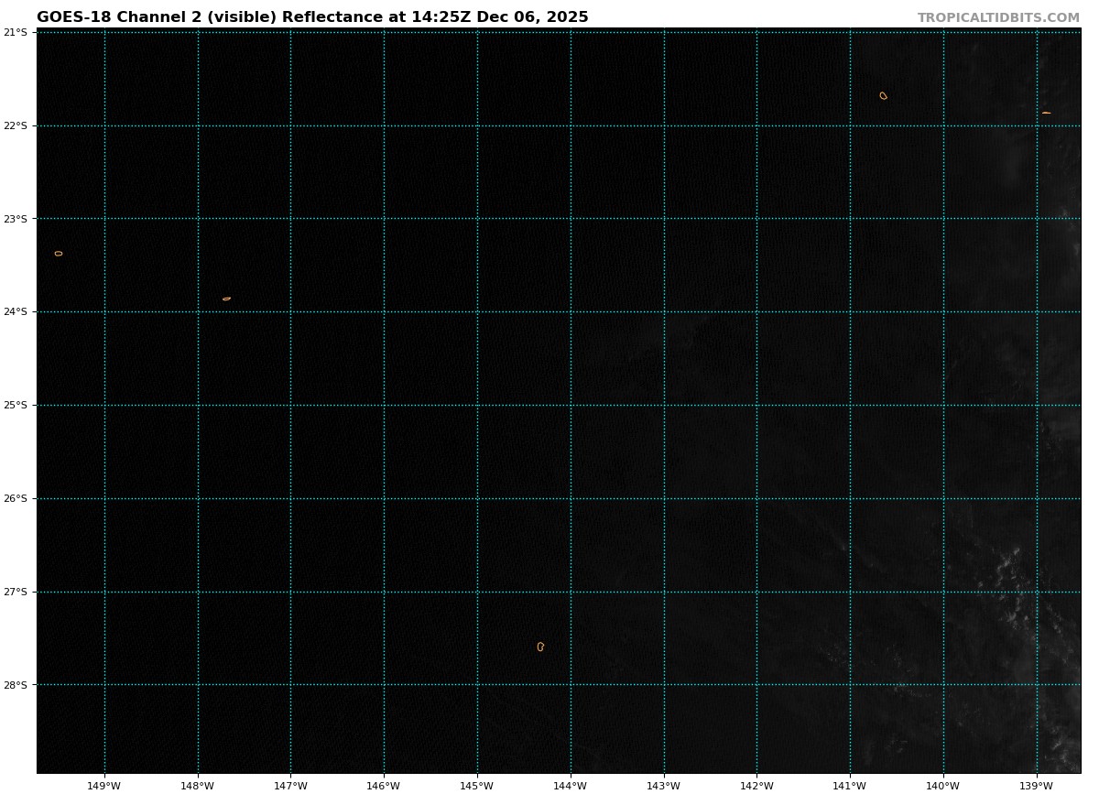The image size is (1099, 794).
Task: Click the 141°W longitude axis label
Action: pyautogui.click(x=849, y=786)
